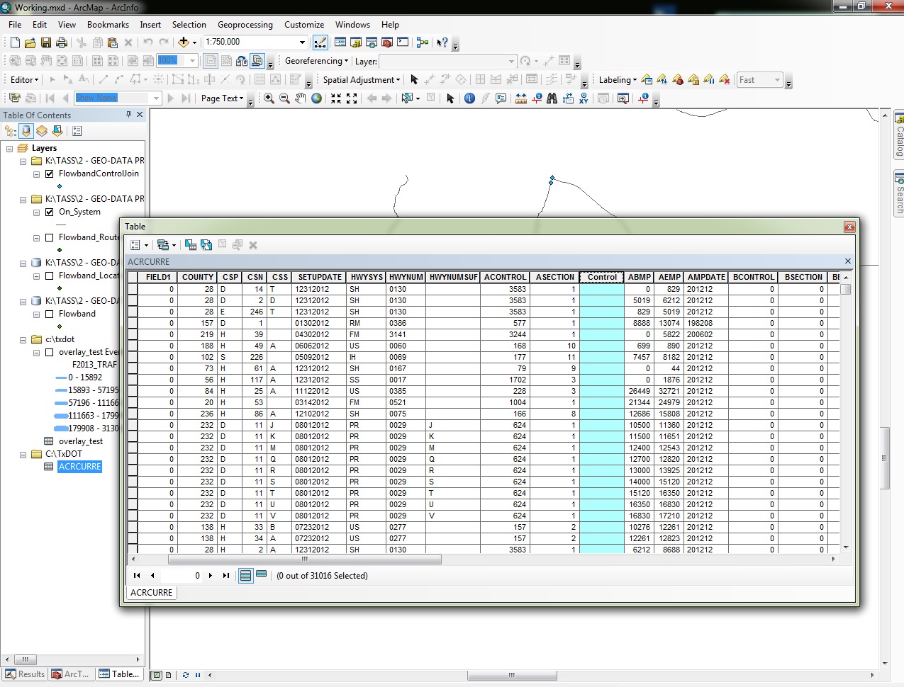Check the Flowband layer checkbox
Screen dimensions: 904x687
point(50,314)
